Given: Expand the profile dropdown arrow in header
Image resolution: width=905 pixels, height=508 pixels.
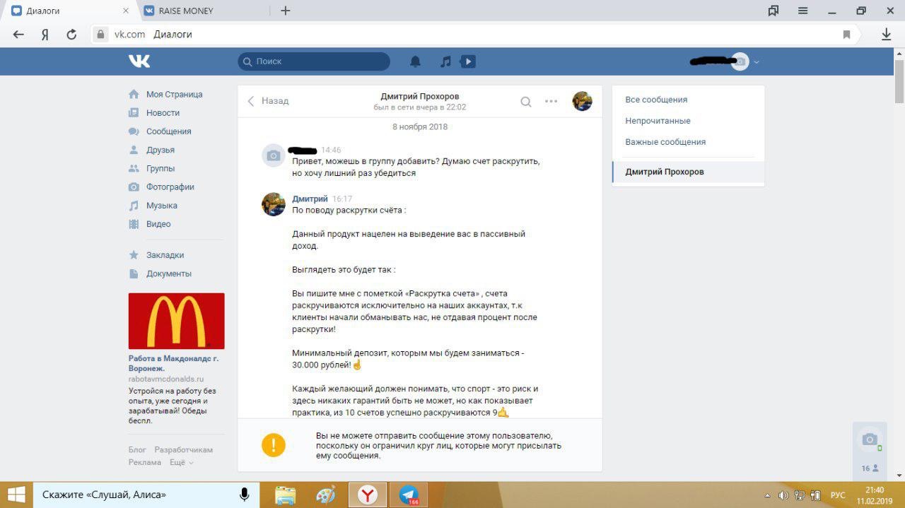Looking at the screenshot, I should point(757,62).
